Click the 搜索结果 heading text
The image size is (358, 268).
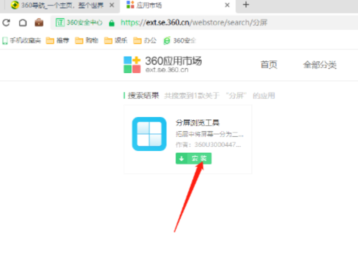click(x=143, y=95)
